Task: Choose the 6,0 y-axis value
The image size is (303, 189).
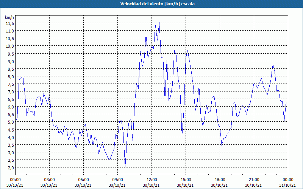Action: tap(11, 107)
